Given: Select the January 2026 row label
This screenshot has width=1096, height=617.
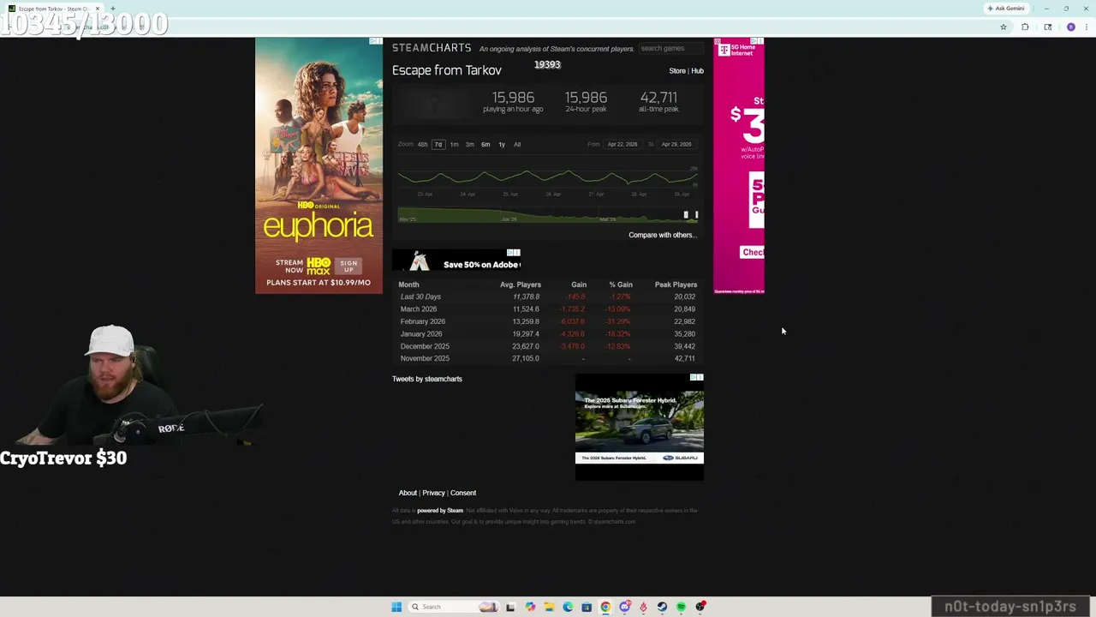Looking at the screenshot, I should click(421, 334).
